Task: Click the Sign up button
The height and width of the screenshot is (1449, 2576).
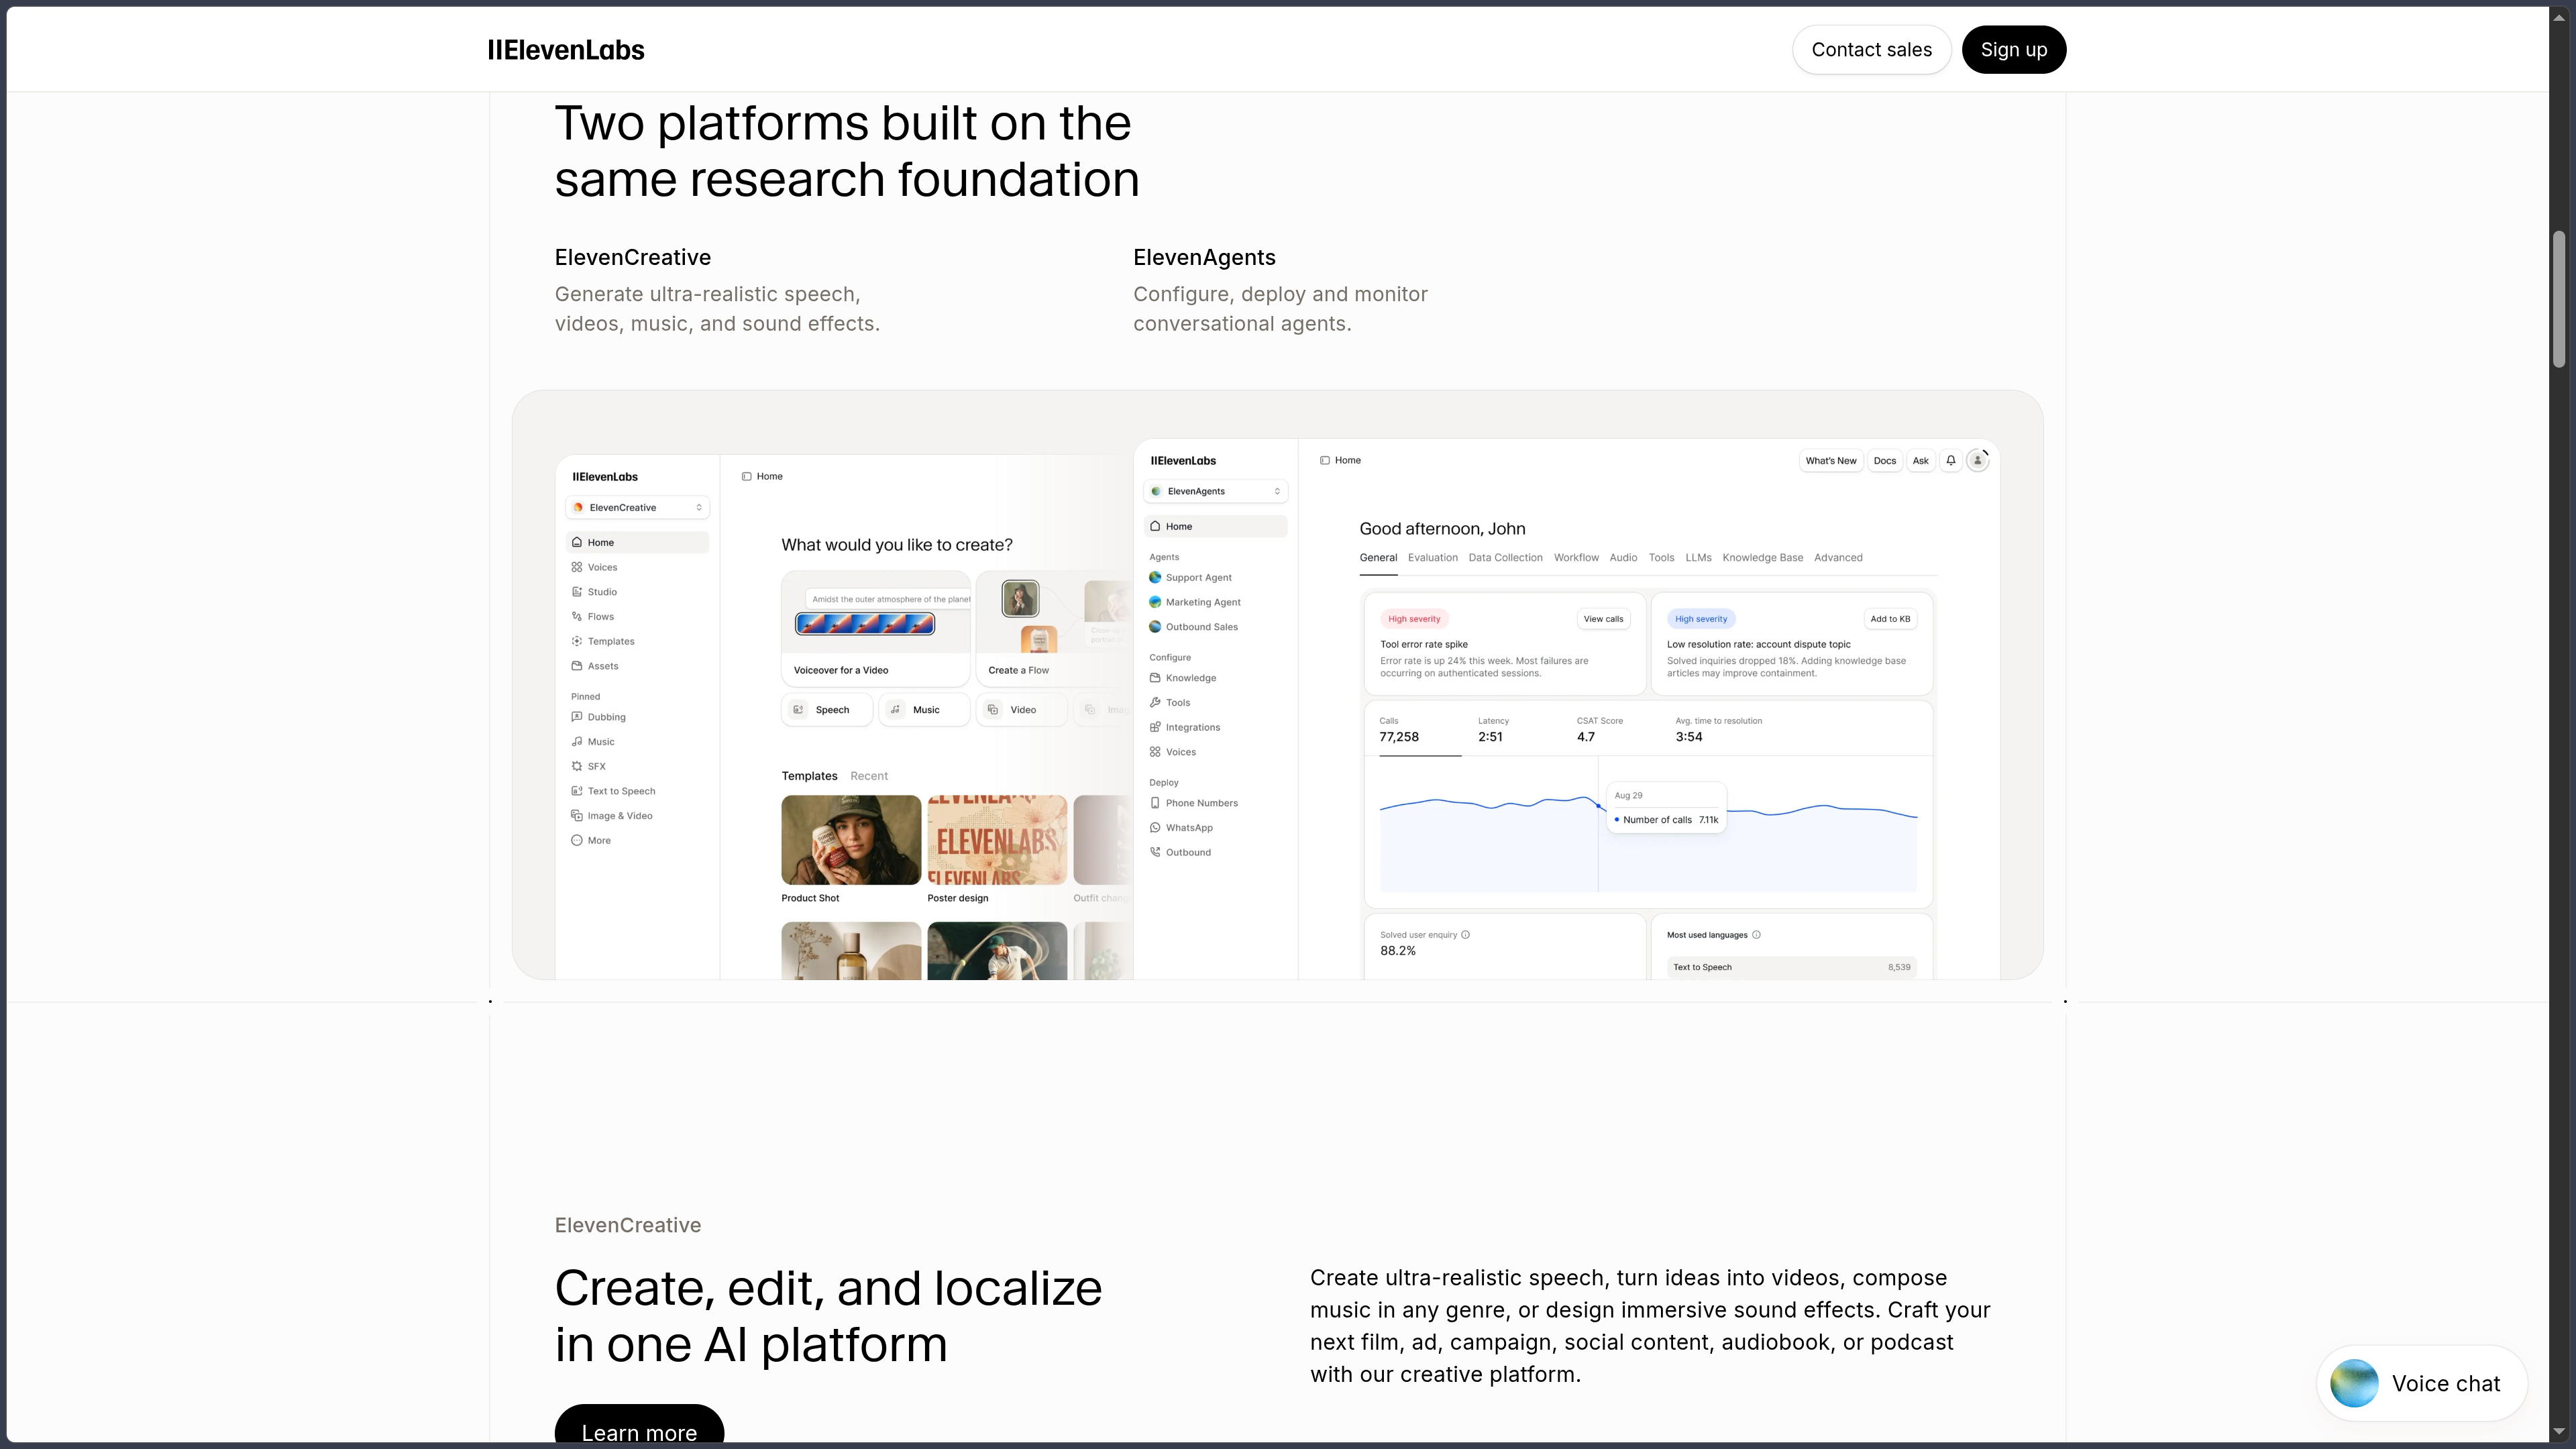Action: 2013,50
